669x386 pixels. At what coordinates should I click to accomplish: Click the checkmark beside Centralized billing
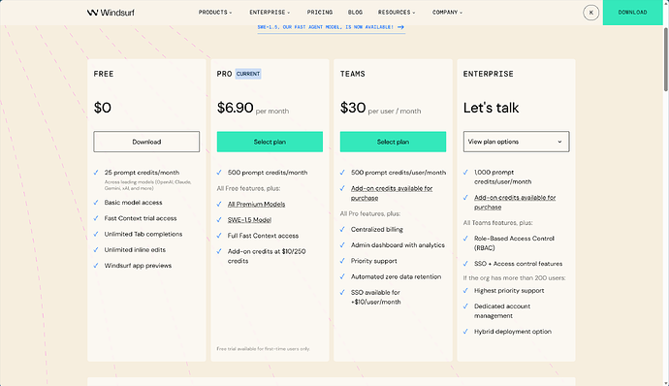[342, 229]
